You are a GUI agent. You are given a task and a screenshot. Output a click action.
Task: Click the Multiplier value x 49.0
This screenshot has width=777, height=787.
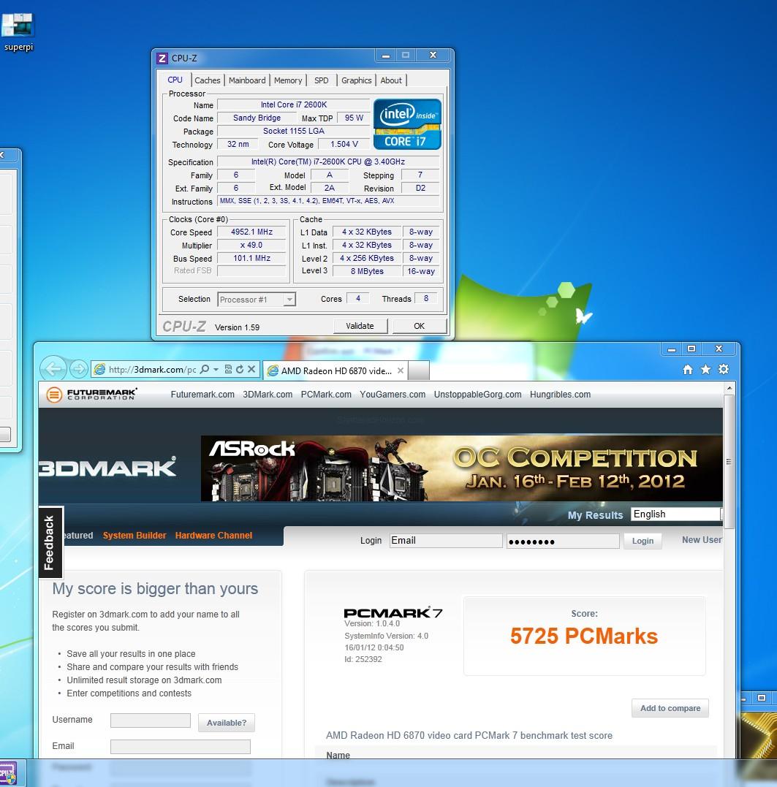click(251, 245)
